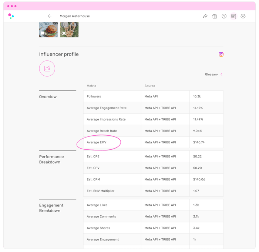
Task: Click the Followers metric row
Action: tap(153, 96)
